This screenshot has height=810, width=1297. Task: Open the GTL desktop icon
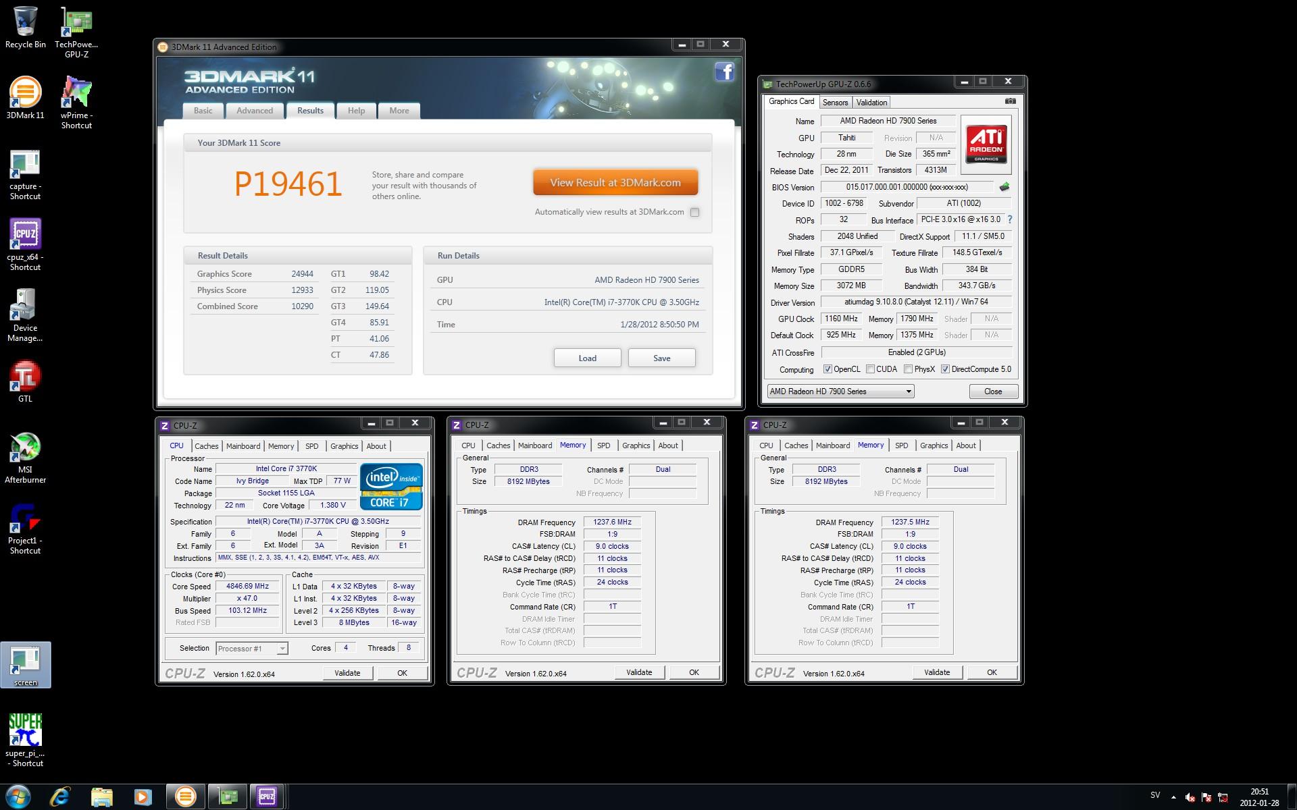click(x=25, y=382)
